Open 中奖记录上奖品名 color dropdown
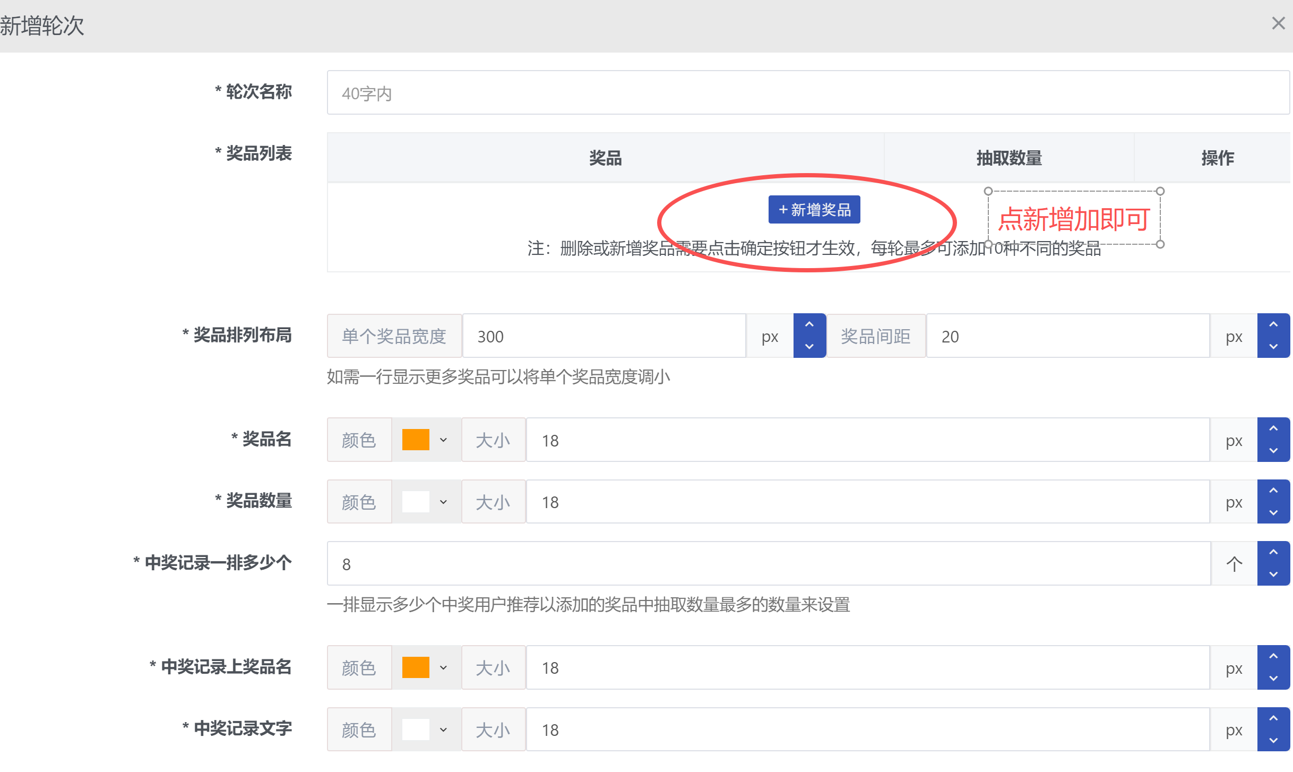 [443, 668]
